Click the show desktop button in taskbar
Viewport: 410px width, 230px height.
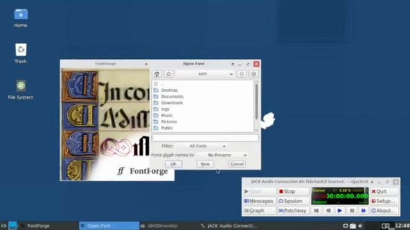pyautogui.click(x=12, y=226)
